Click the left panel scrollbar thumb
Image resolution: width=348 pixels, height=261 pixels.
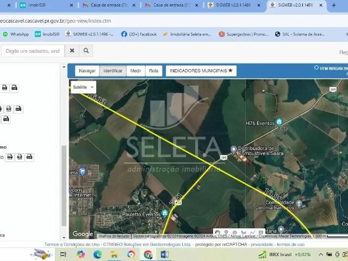(x=64, y=186)
